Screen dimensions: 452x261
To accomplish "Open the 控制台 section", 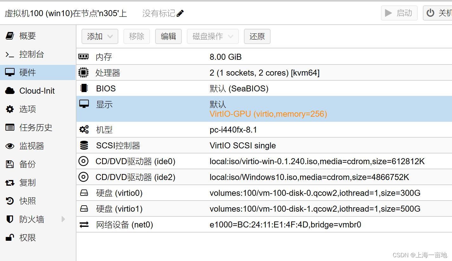I will 38,54.
